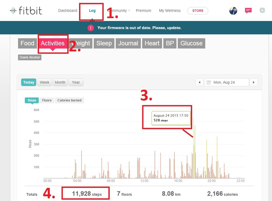Expand the Community dropdown arrow
This screenshot has width=272, height=201.
[129, 11]
